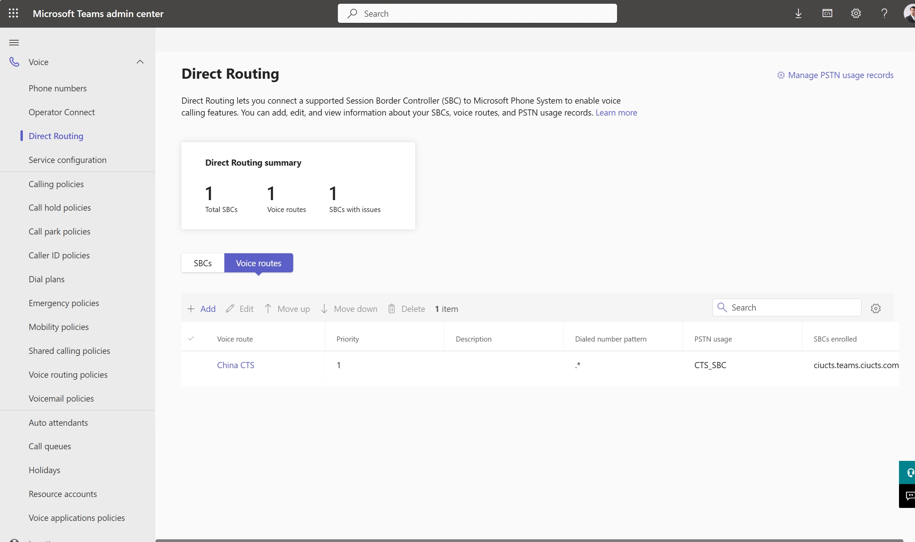Click the Move up button
The image size is (915, 542).
tap(287, 308)
